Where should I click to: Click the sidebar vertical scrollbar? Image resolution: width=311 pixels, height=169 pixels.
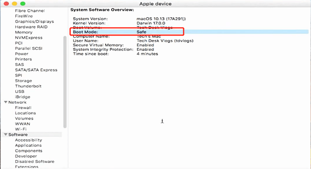pos(65,82)
